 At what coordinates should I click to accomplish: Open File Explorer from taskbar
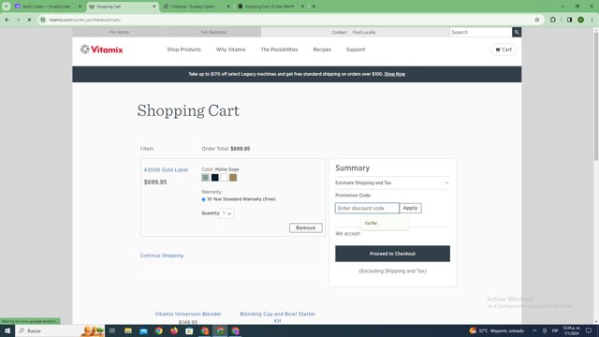[x=128, y=330]
